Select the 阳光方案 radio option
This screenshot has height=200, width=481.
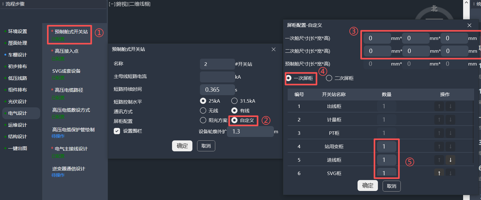[x=203, y=120]
